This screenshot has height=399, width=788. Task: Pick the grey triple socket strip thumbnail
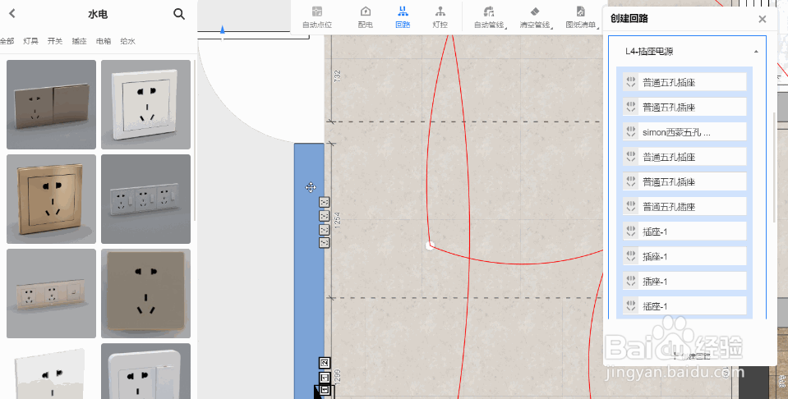click(x=145, y=199)
